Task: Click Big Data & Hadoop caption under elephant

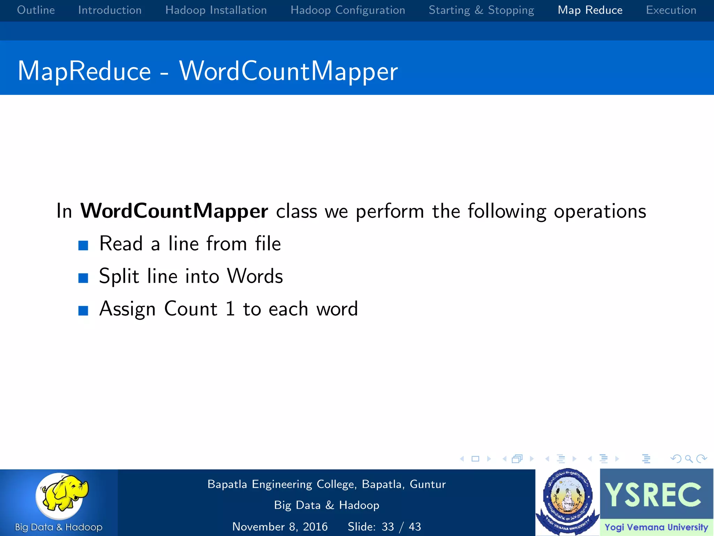Action: click(59, 527)
